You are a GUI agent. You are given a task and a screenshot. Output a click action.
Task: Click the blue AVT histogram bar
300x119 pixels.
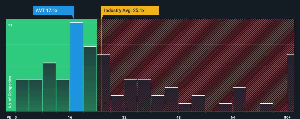pos(76,67)
